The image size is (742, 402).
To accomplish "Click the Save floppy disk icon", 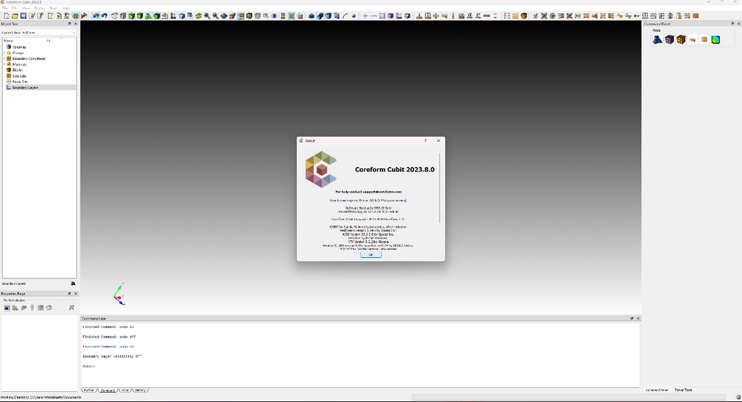I will (23, 16).
